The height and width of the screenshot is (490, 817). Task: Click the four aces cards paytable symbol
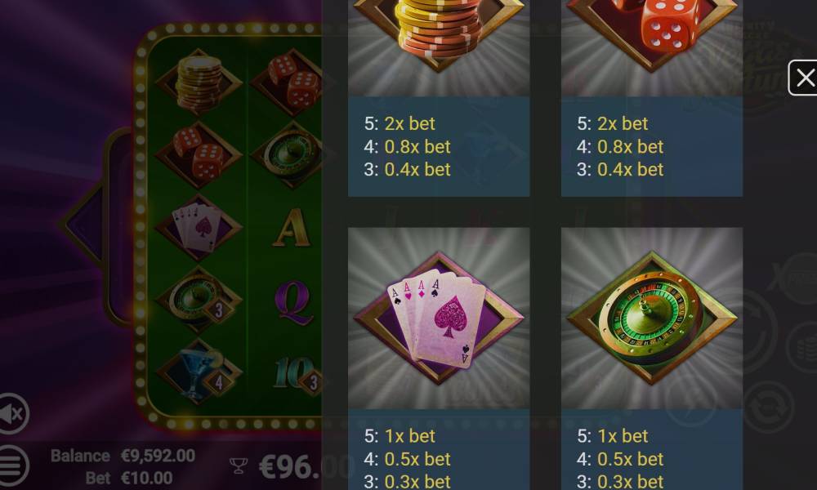439,318
